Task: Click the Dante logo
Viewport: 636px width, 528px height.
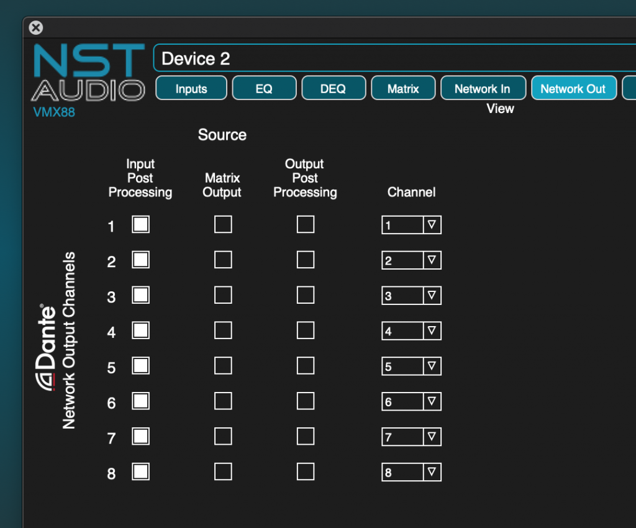Action: tap(45, 342)
